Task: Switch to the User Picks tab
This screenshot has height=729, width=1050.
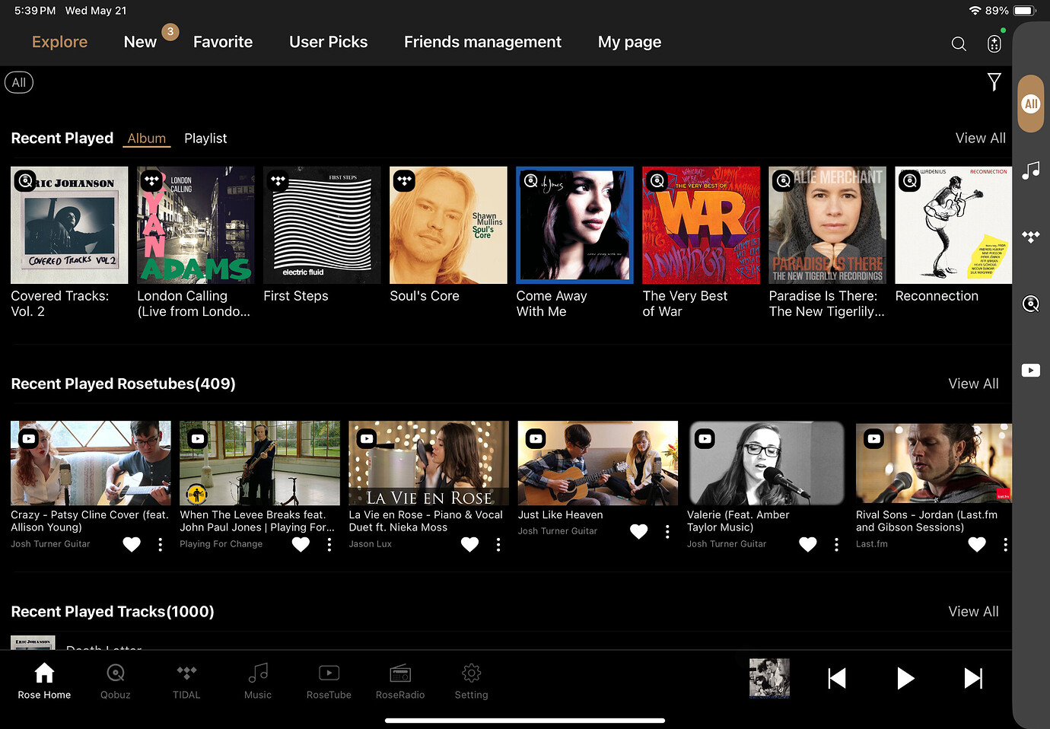Action: (x=328, y=42)
